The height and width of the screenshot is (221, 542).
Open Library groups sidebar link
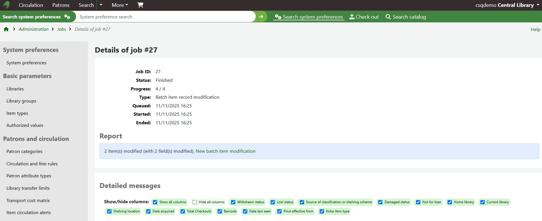point(21,101)
